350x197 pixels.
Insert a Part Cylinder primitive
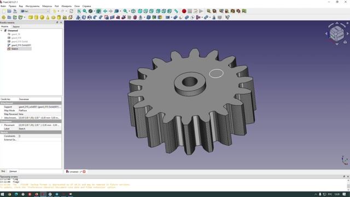tap(36, 18)
